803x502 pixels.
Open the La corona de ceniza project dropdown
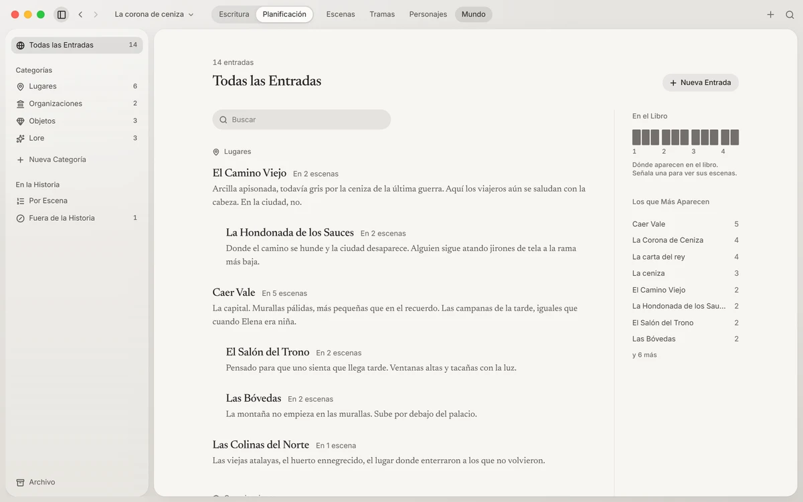(x=154, y=14)
